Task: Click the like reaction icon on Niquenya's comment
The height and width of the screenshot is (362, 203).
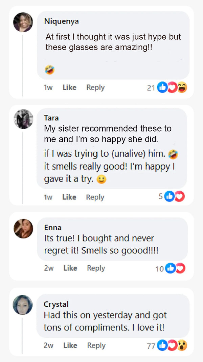Action: [162, 88]
